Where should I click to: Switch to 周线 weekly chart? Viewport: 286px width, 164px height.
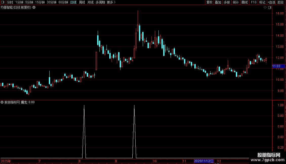(x=82, y=2)
